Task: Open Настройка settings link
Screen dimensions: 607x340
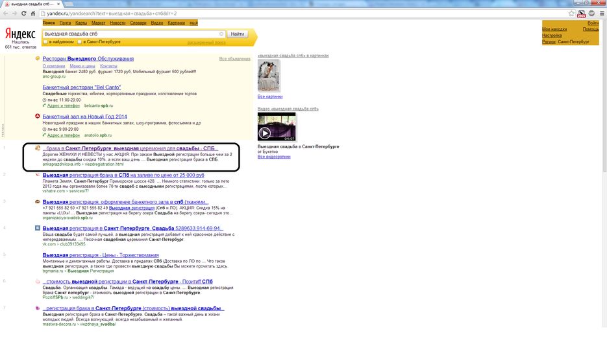Action: pyautogui.click(x=552, y=36)
